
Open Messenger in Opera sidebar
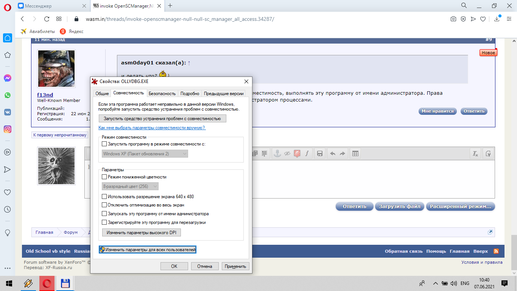pos(7,78)
